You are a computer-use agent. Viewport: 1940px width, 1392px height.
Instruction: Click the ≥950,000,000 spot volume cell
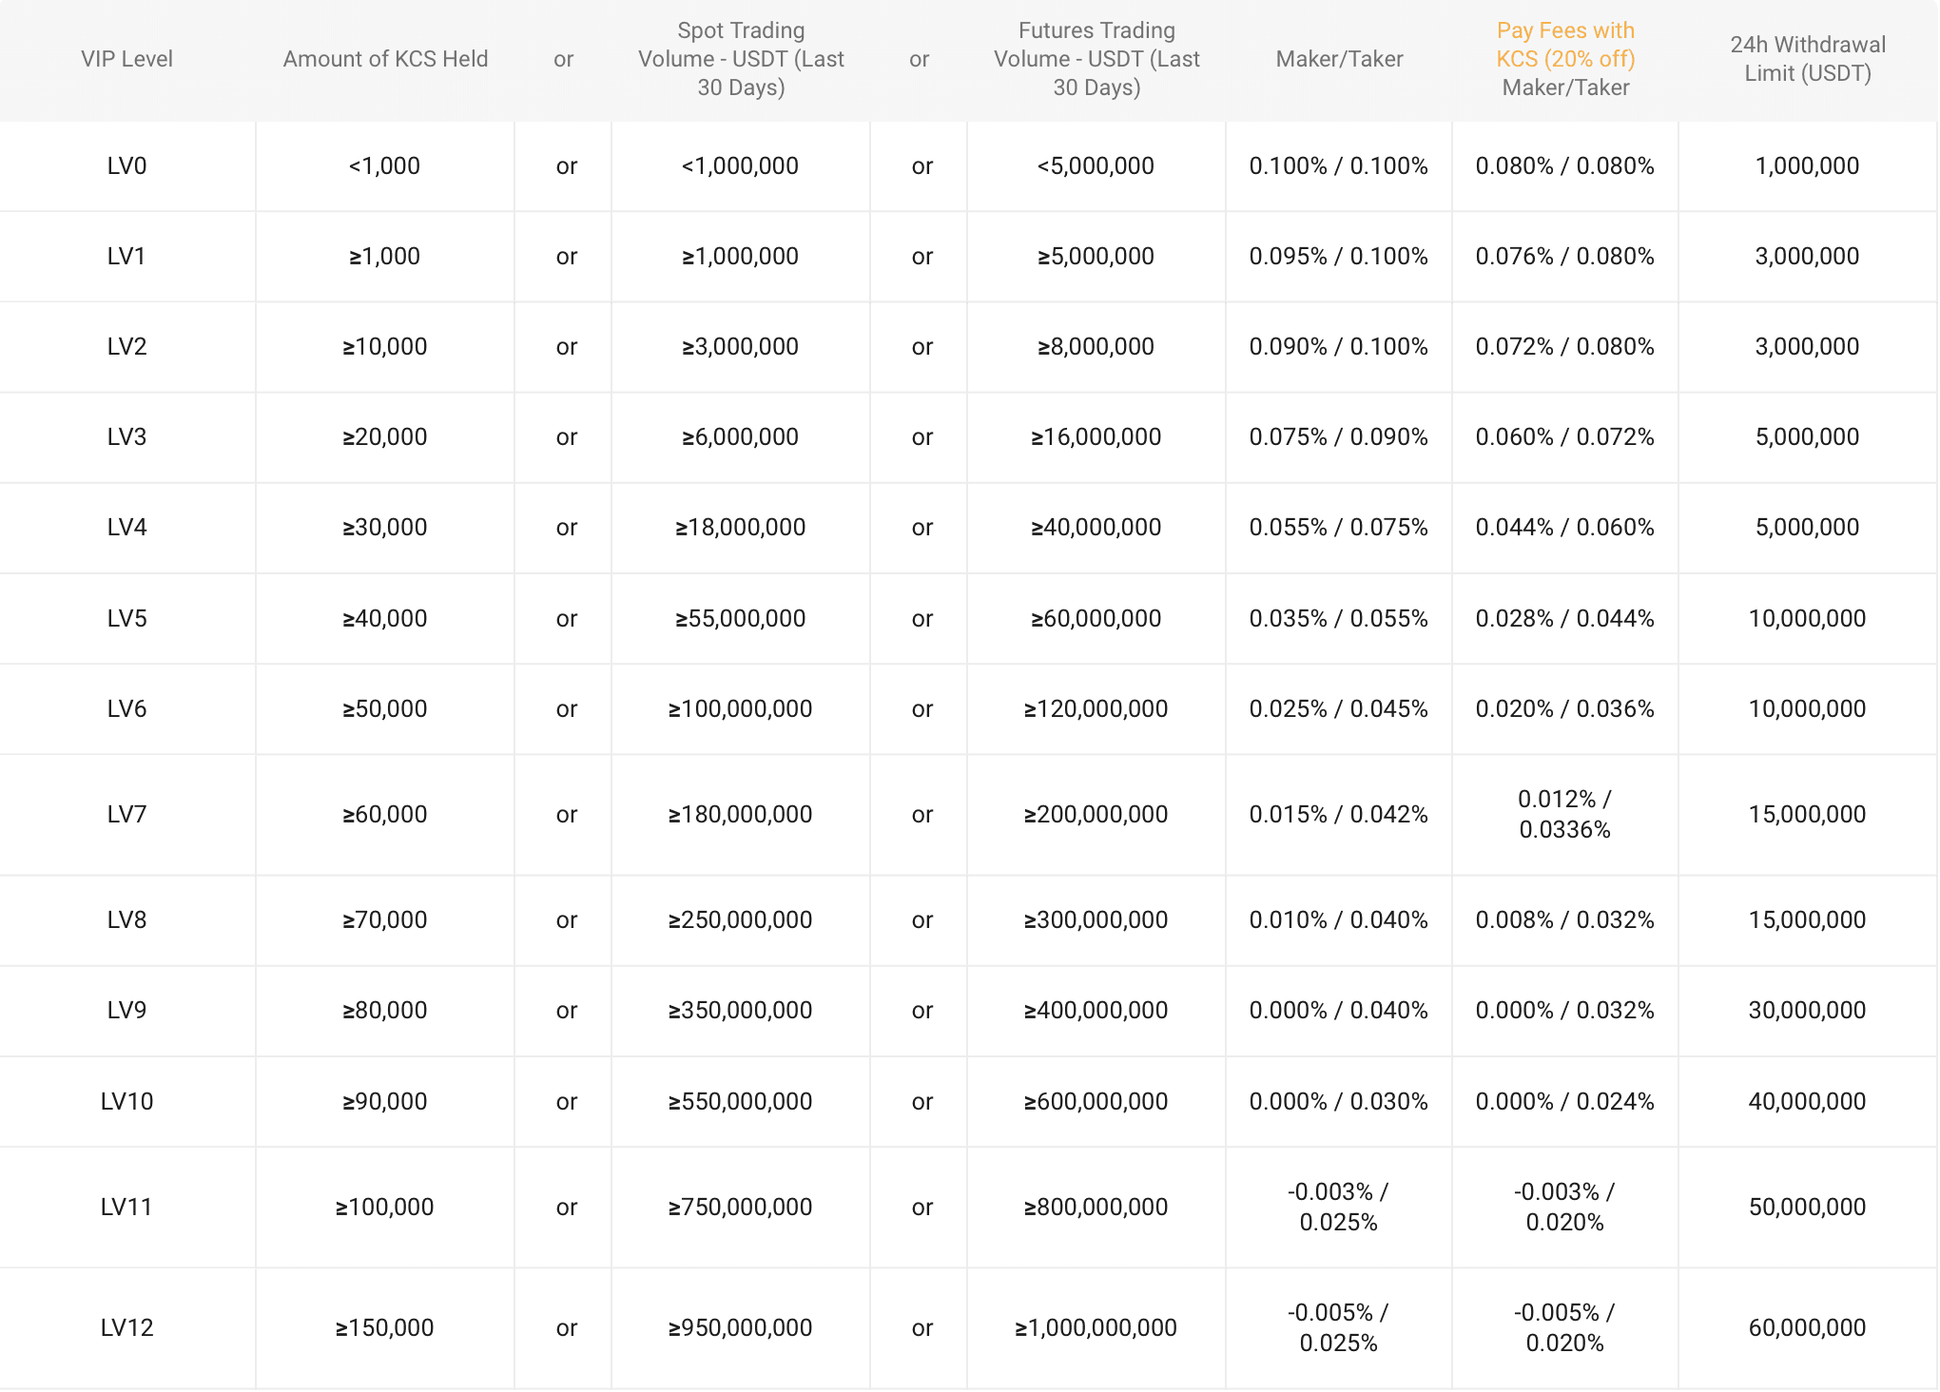click(x=741, y=1328)
